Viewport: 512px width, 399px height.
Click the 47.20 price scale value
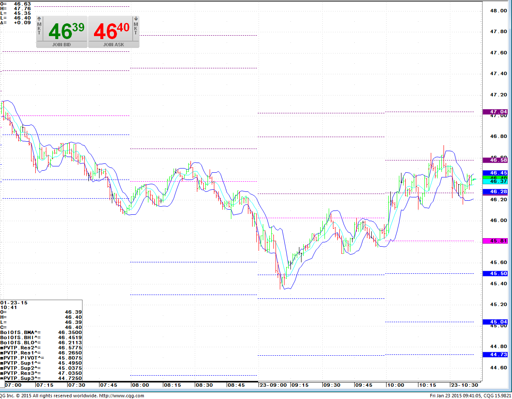coord(498,95)
